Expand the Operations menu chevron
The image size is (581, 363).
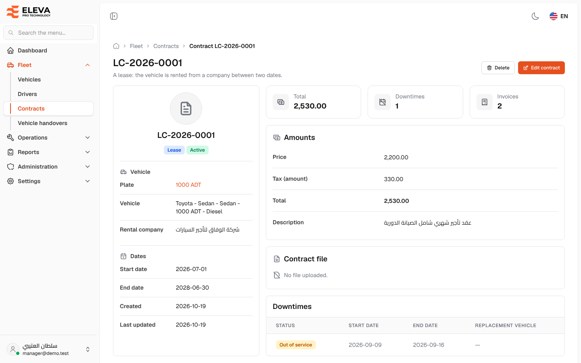tap(88, 138)
